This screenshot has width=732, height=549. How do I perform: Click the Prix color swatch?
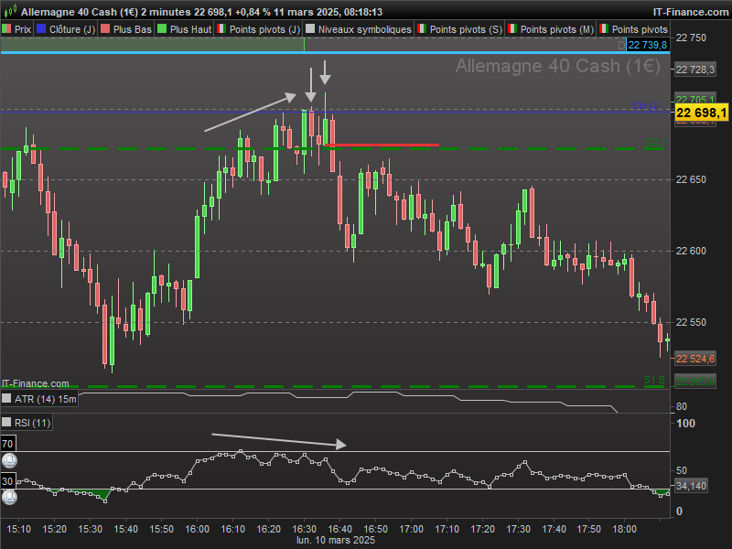click(x=6, y=29)
